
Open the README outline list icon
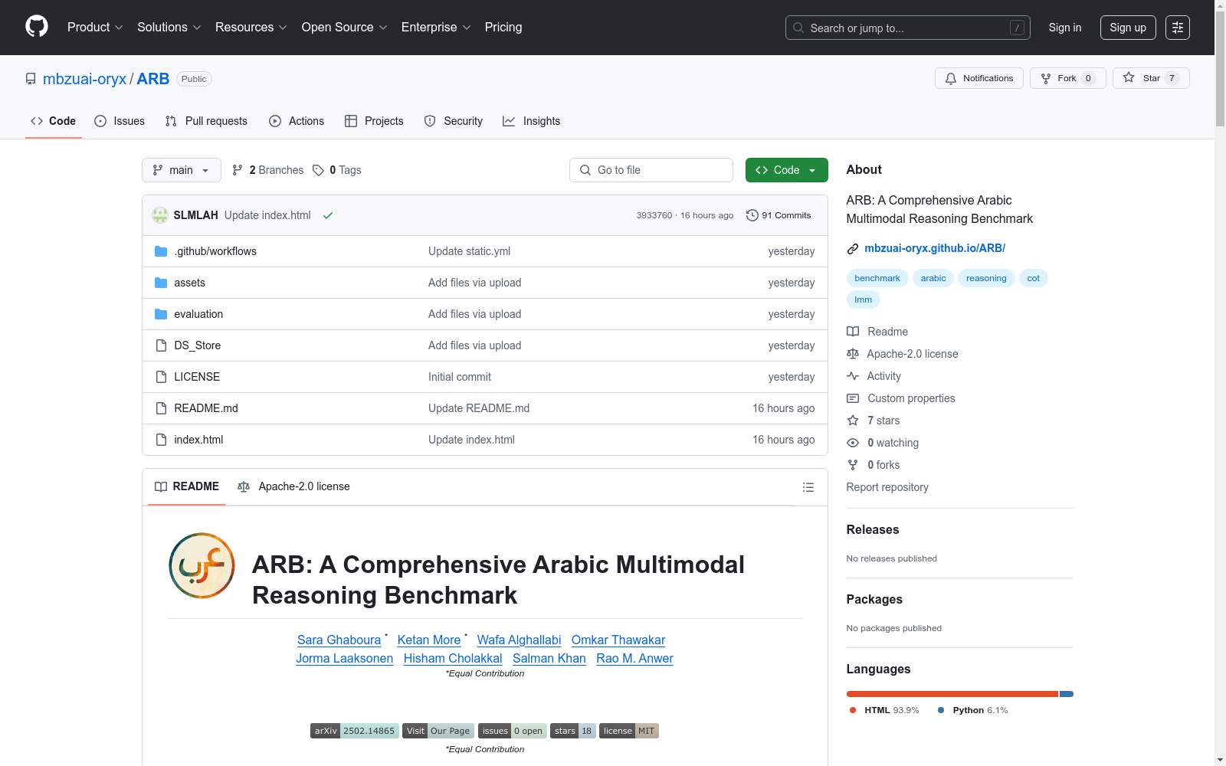[808, 487]
